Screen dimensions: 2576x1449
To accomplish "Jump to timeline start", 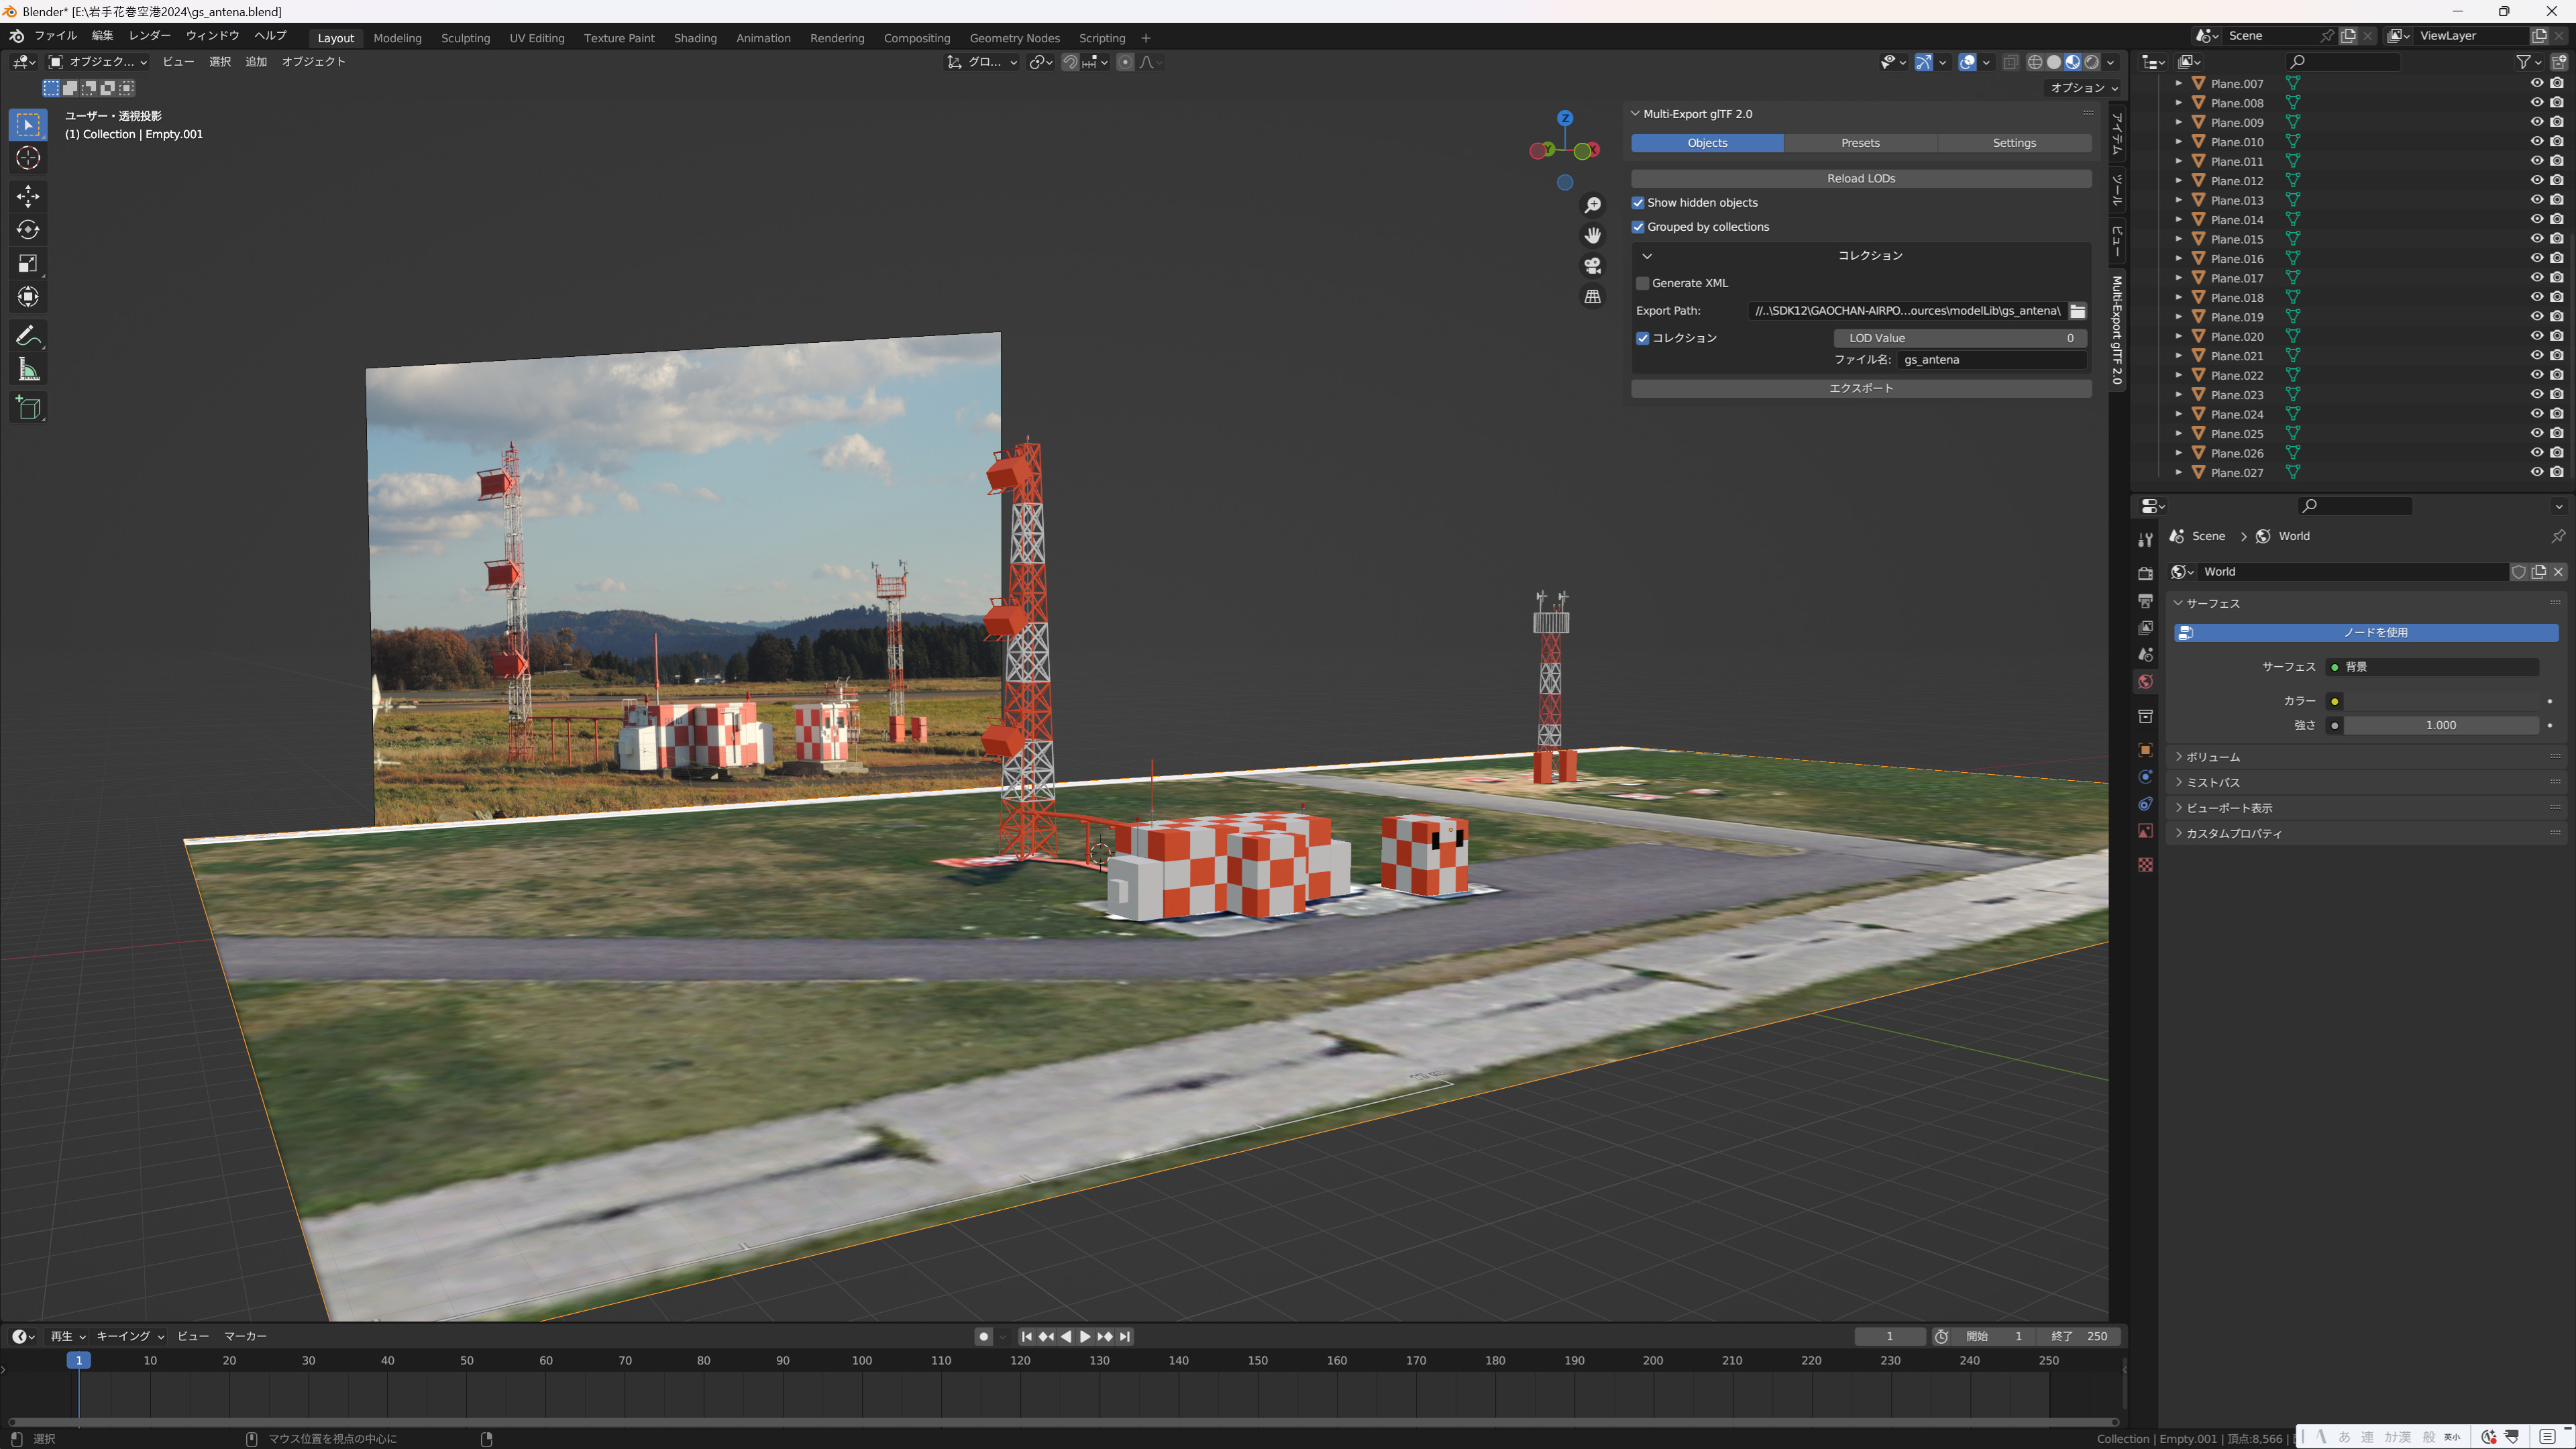I will pos(1026,1337).
